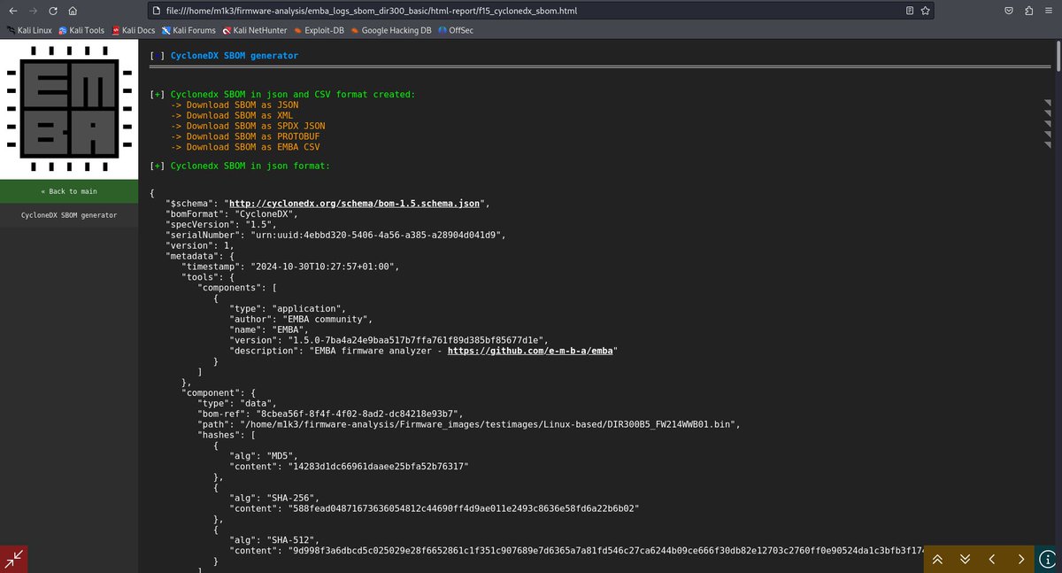Screen dimensions: 1062x573
Task: Click the browser forward arrow
Action: point(34,12)
